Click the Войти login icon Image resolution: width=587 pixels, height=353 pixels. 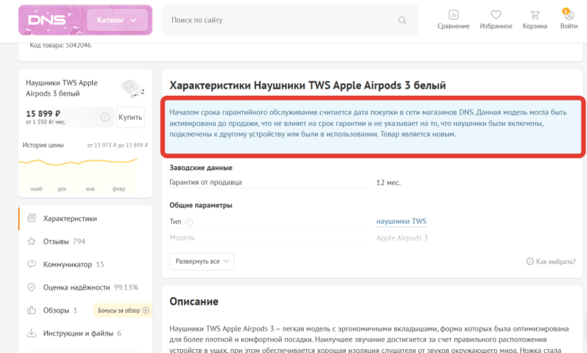[x=569, y=20]
